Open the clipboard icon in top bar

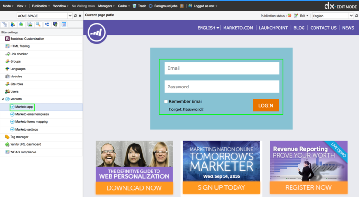(182, 6)
